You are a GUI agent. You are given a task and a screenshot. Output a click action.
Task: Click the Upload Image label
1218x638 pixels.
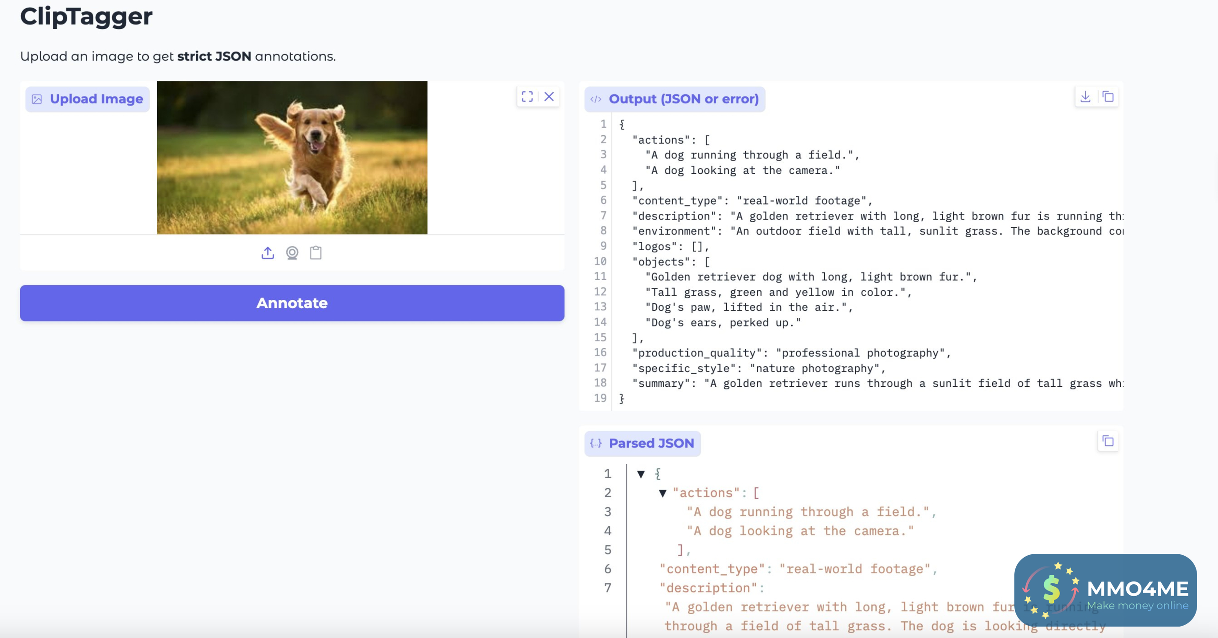point(88,99)
